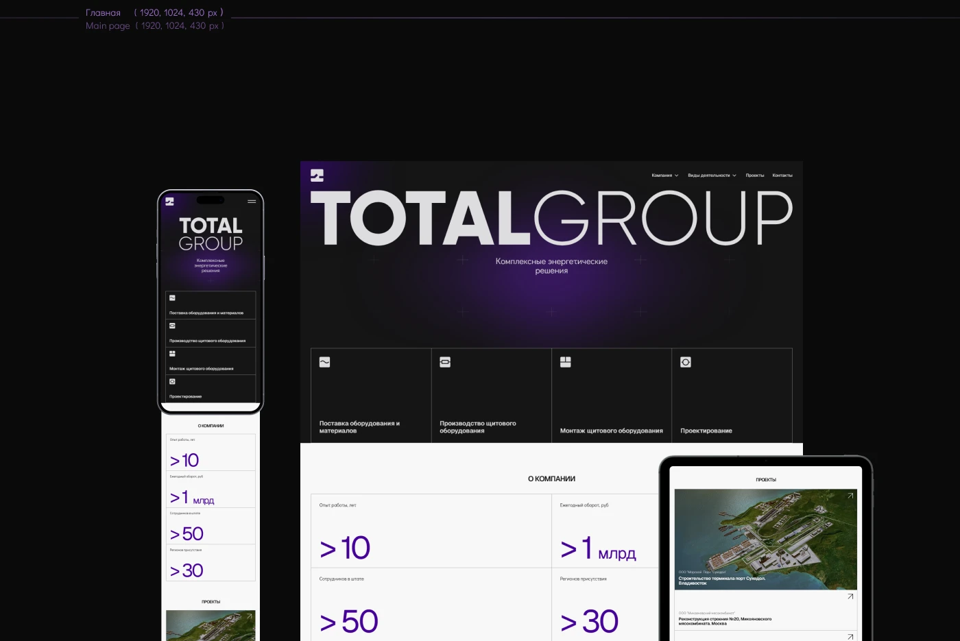This screenshot has height=641, width=960.
Task: Tap phone Проектирование label
Action: point(186,397)
